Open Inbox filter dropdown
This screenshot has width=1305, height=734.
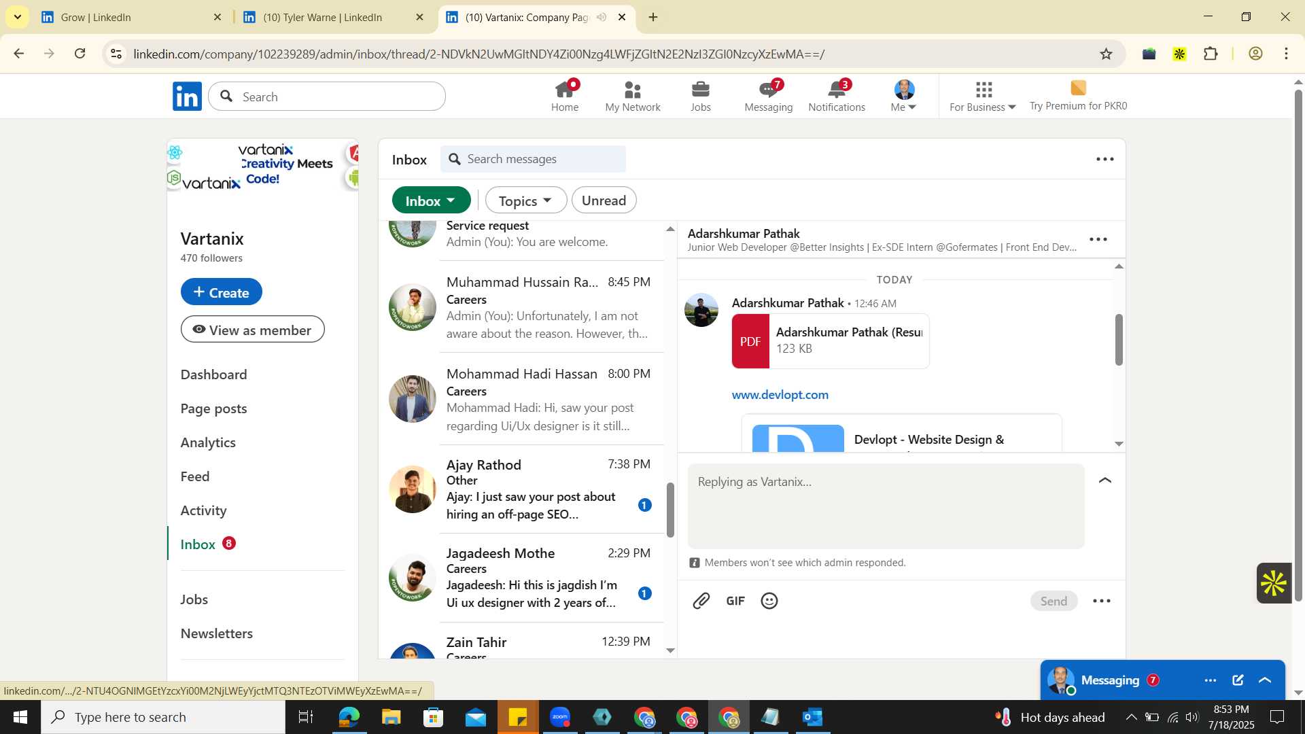(431, 200)
